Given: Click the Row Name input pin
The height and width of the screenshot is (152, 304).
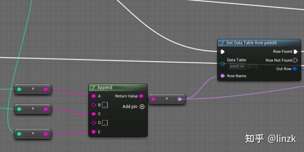Looking at the screenshot, I should 223,76.
